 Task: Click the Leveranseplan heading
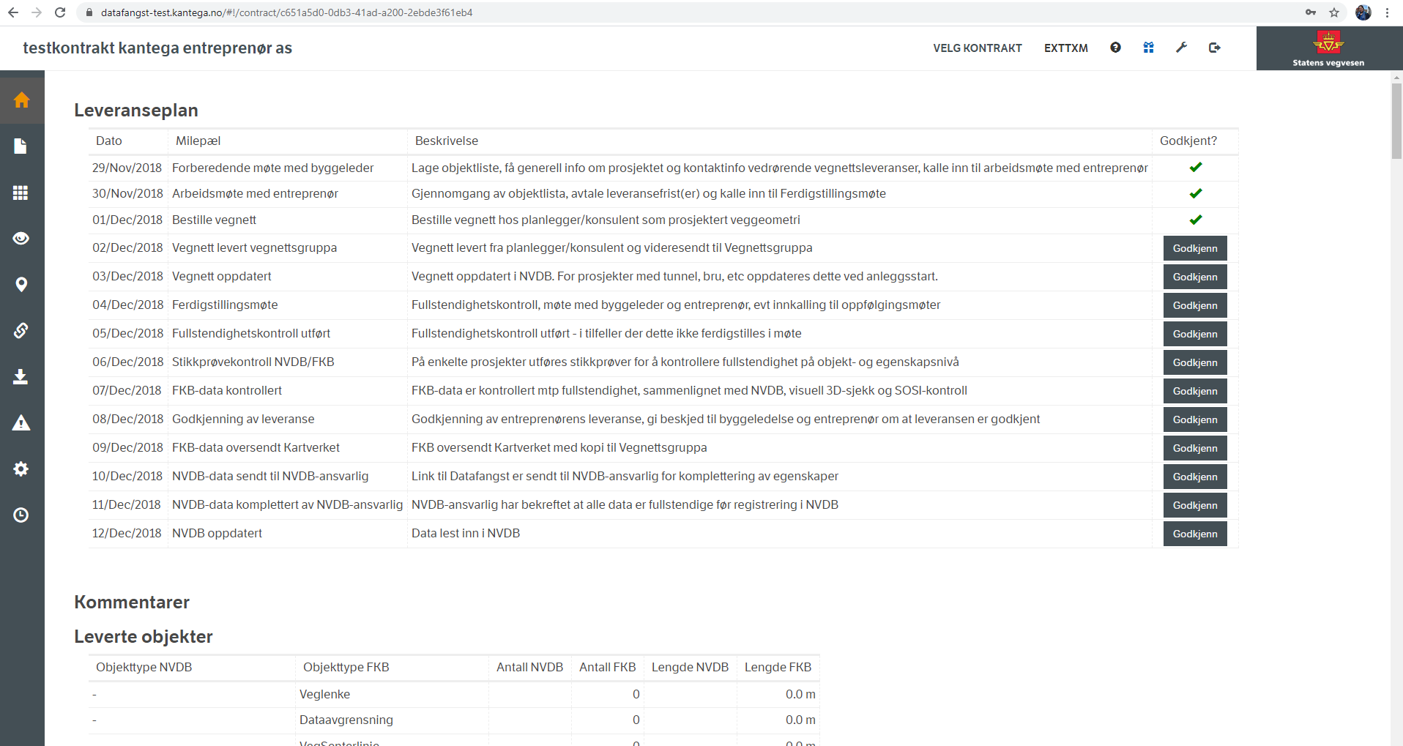pyautogui.click(x=136, y=110)
